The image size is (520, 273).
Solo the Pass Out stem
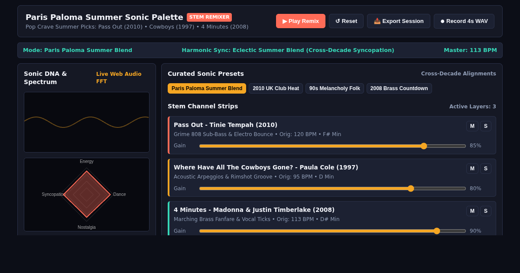486,126
